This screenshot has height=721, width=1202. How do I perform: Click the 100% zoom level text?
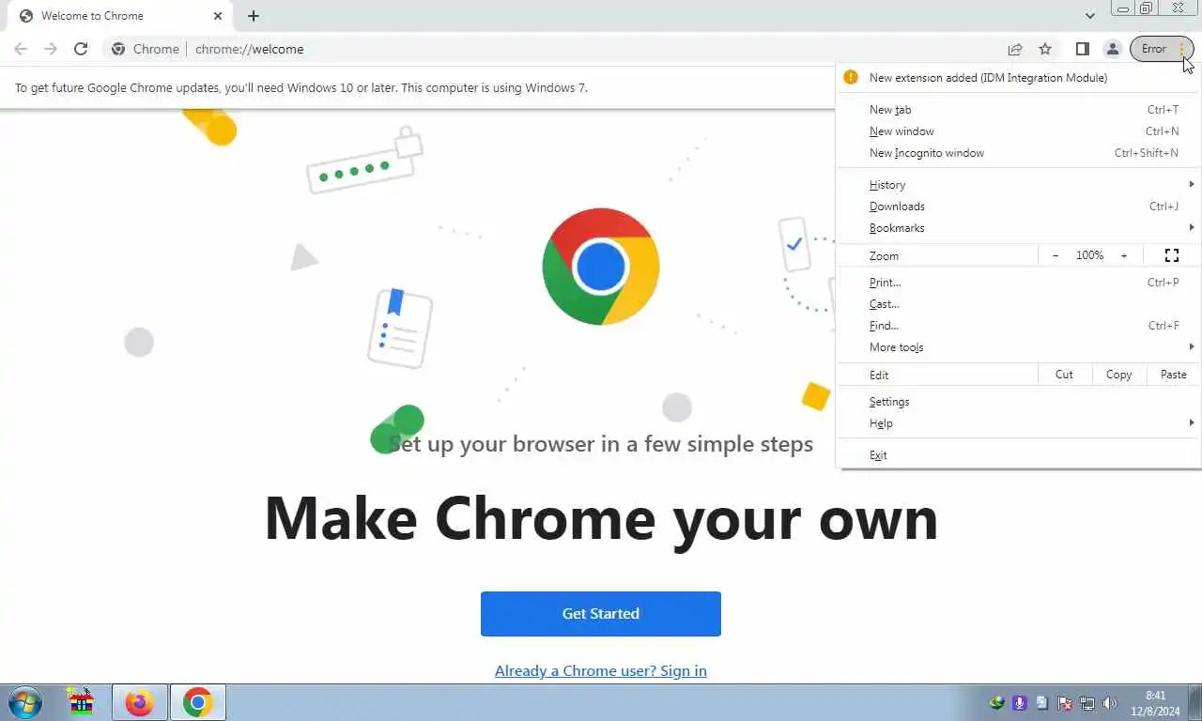pyautogui.click(x=1089, y=255)
